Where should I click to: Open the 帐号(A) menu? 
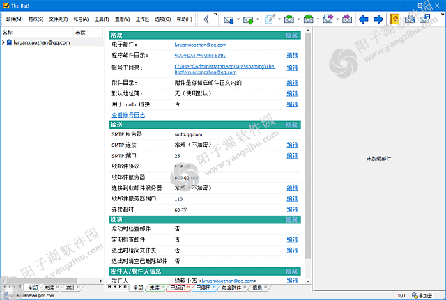81,19
